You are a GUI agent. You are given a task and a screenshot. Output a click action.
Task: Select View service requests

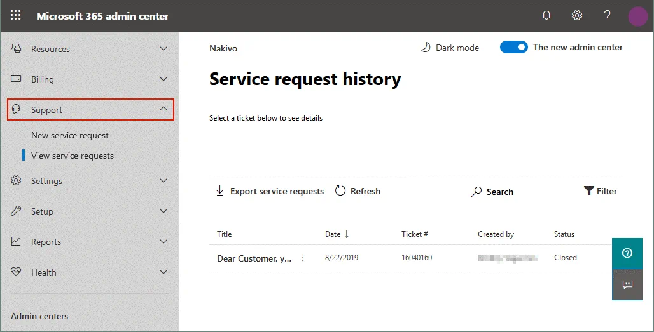(73, 156)
